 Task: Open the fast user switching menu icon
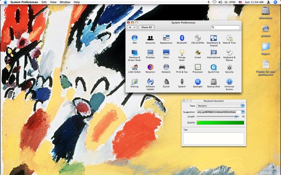[x=268, y=2]
